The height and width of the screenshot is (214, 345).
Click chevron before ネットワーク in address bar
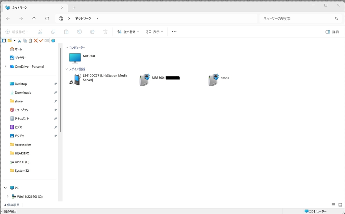click(x=69, y=19)
